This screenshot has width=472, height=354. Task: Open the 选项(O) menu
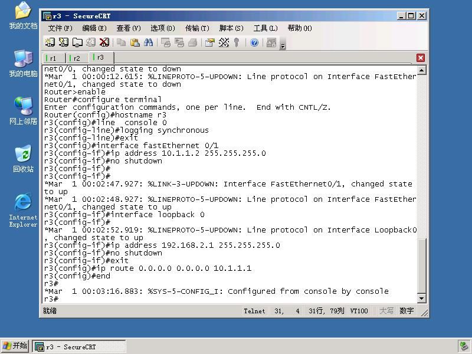click(163, 28)
